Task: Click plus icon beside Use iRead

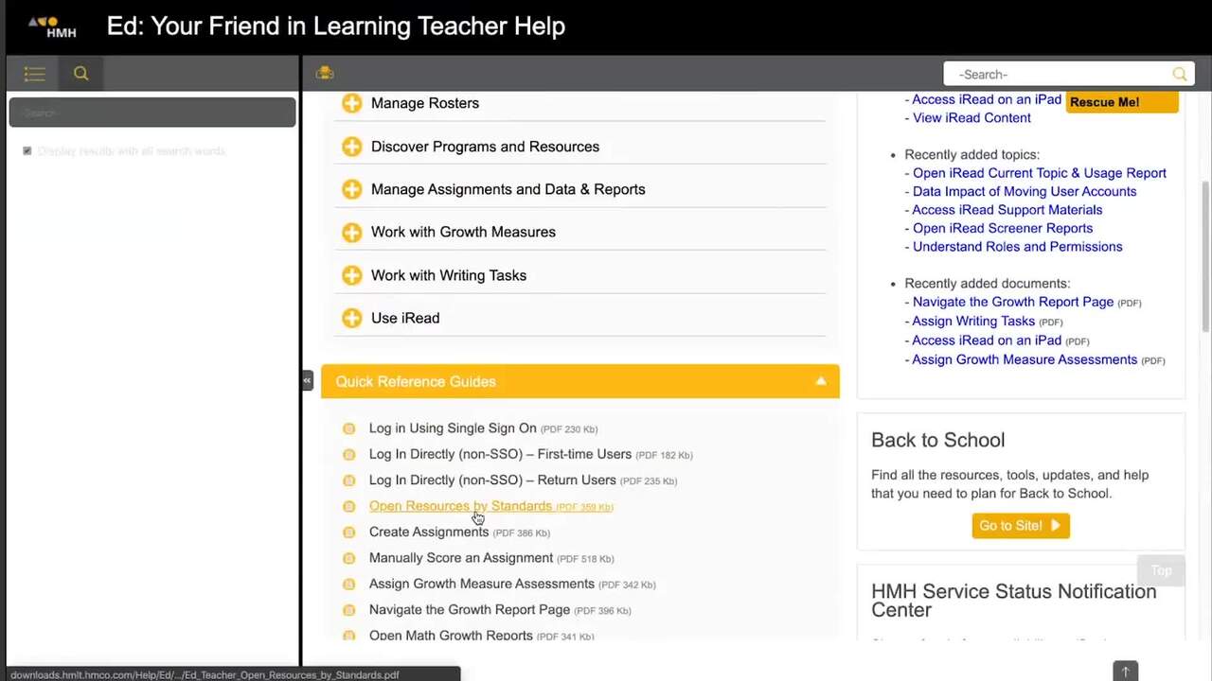Action: point(352,318)
